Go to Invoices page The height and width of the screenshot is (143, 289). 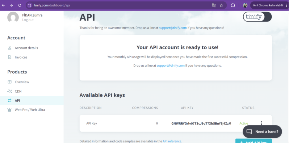pos(21,57)
